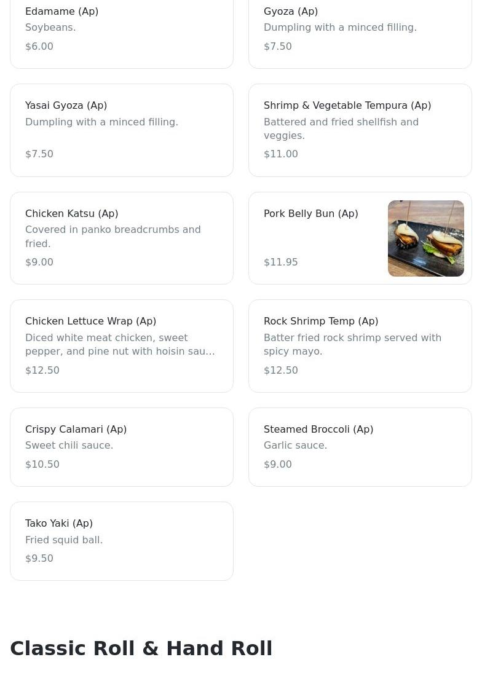
Task: Choose Yasai Gyoza (Ap) dumpling item
Action: (122, 130)
